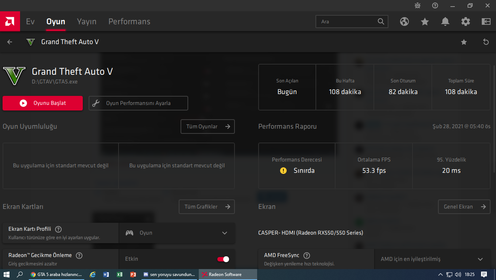The height and width of the screenshot is (280, 496).
Task: Expand the Ekran Kartı Profili Oyun dropdown
Action: (177, 233)
